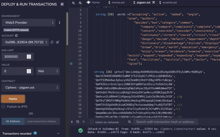
Task: Toggle the listen on network checkbox
Action: coord(92,122)
